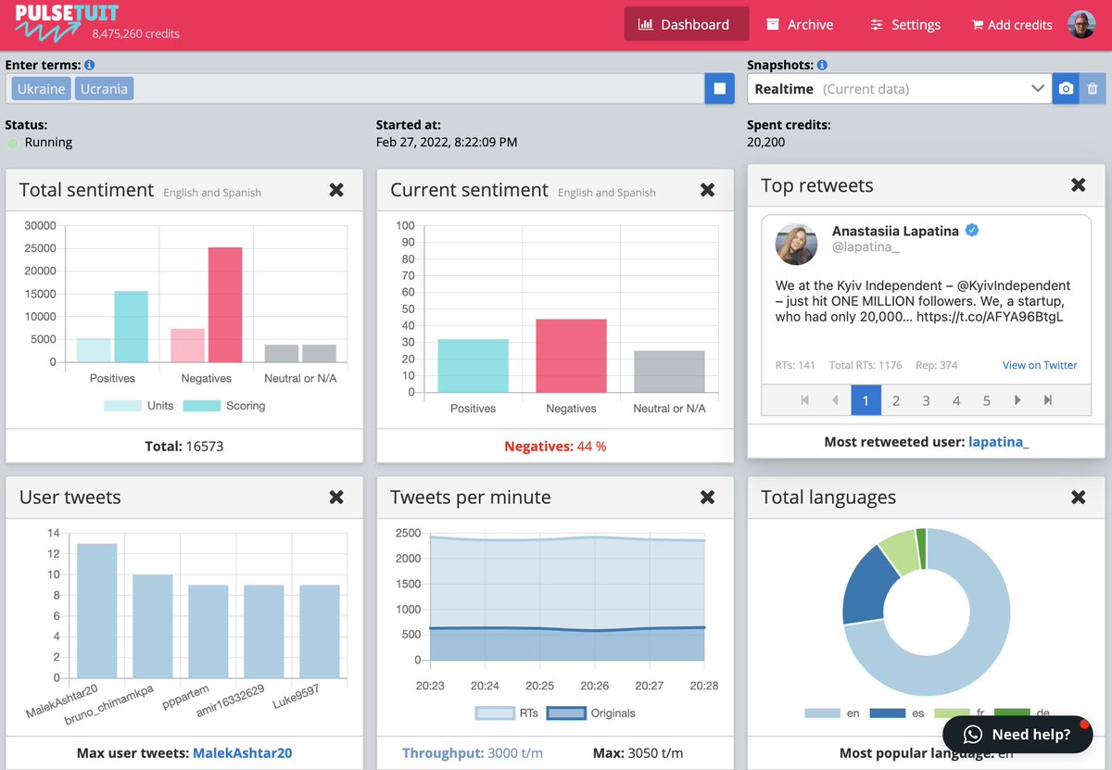Open the Archive tab

point(800,25)
